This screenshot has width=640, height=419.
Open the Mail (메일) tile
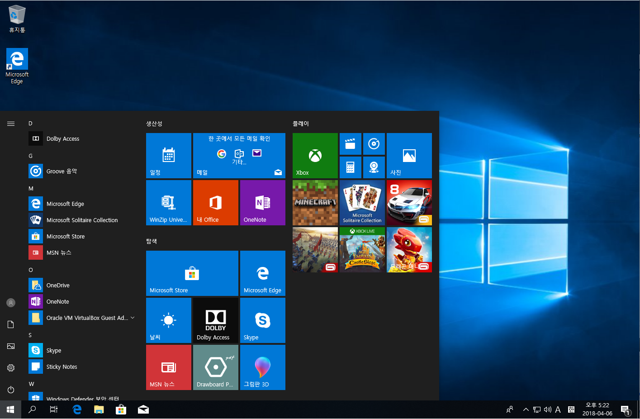point(239,156)
